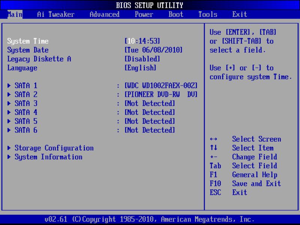Click the Exit text beside ESC
Screen dimensions: 300x225
[240, 192]
